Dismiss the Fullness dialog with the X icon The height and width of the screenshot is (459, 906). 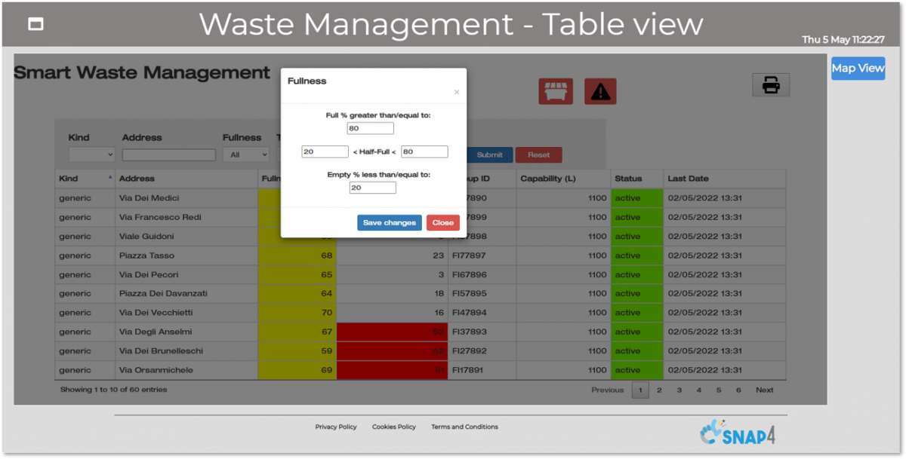pyautogui.click(x=456, y=93)
